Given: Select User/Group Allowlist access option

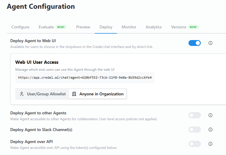Looking at the screenshot, I should pos(43,94).
